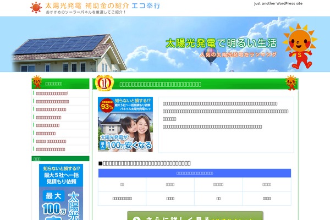Open the sidebar ad 最大5社へ一括見積もり依頼
Image resolution: width=330 pixels, height=220 pixels.
pos(61,192)
